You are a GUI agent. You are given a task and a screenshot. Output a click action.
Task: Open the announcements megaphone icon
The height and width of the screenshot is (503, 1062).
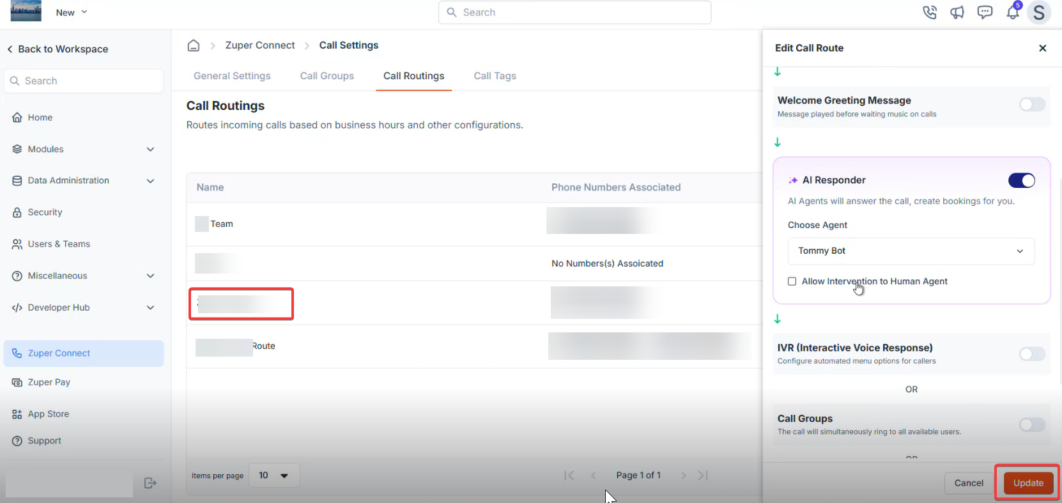point(957,12)
